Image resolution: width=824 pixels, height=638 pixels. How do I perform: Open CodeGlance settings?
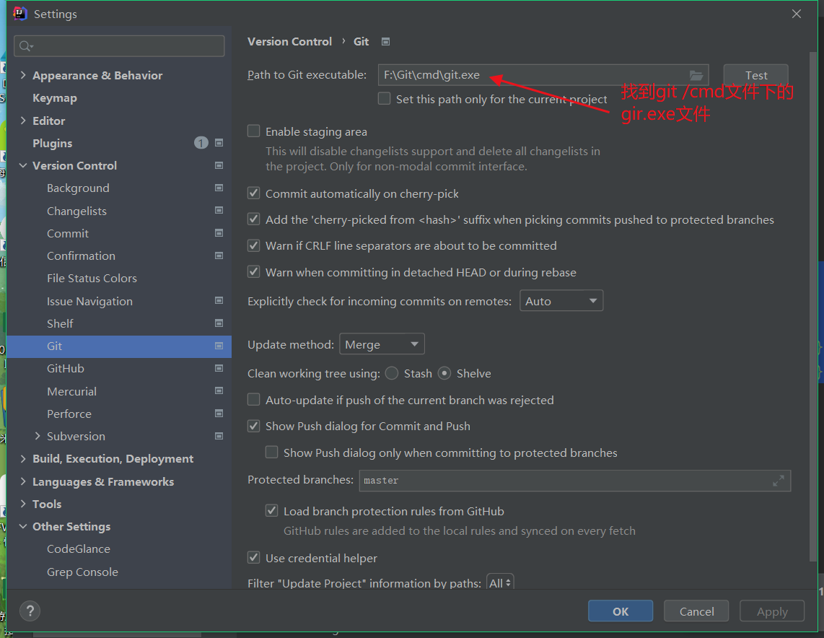pos(79,549)
